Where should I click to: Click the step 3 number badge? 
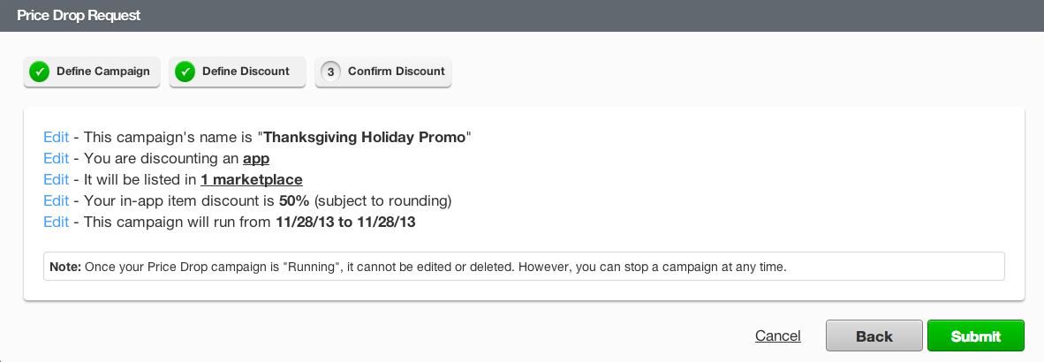(330, 72)
